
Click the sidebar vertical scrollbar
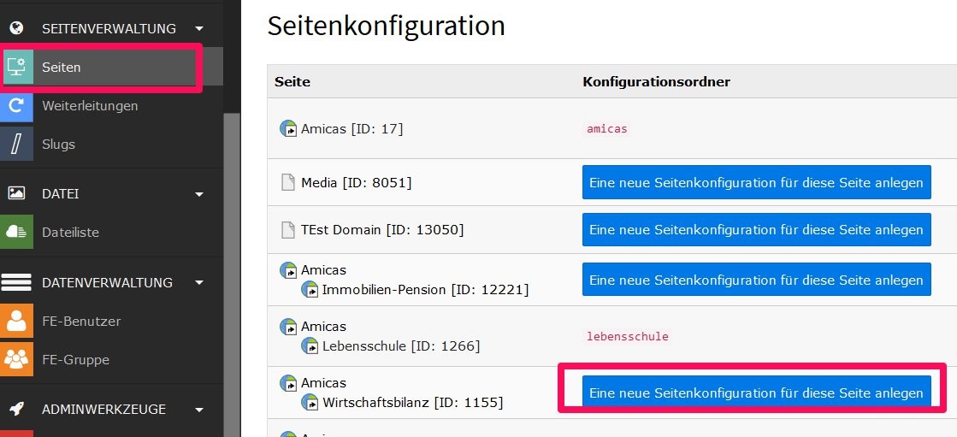tap(232, 275)
